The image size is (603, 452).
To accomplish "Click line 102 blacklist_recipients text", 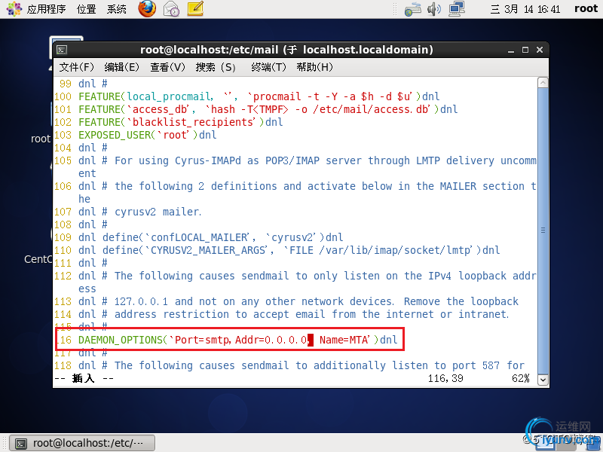I will tap(181, 122).
